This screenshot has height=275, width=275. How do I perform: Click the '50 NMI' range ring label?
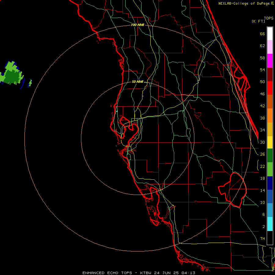click(x=137, y=82)
